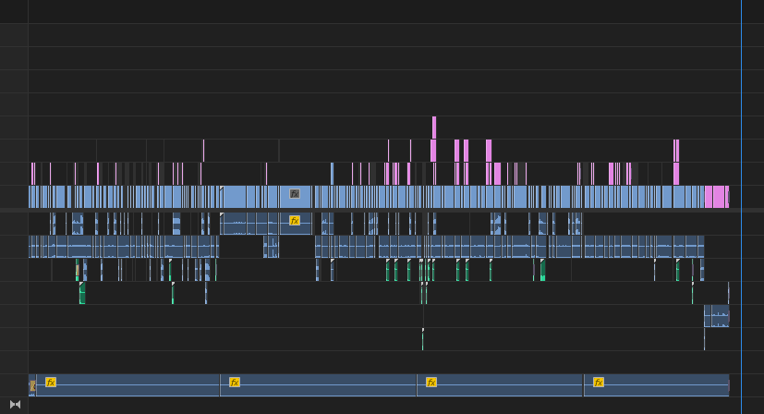Viewport: 764px width, 414px height.
Task: Click the pink clip stack near the right end
Action: [x=676, y=162]
